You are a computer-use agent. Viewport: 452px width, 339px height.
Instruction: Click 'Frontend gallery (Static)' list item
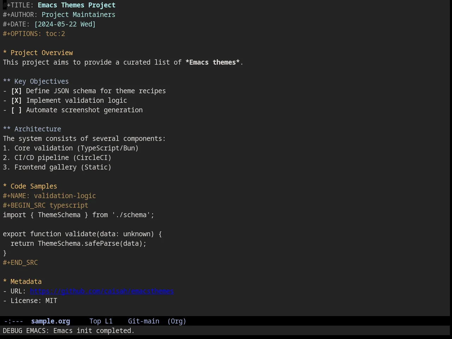click(57, 167)
